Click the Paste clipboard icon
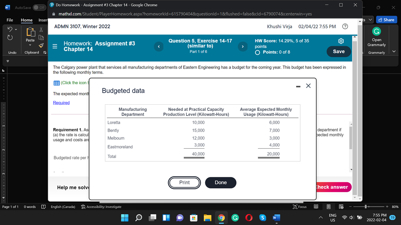Viewport: 401px width, 225px height. (30, 32)
